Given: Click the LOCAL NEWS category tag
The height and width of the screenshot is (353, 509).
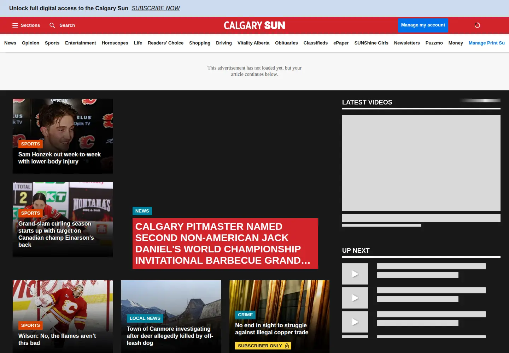Looking at the screenshot, I should pyautogui.click(x=145, y=318).
